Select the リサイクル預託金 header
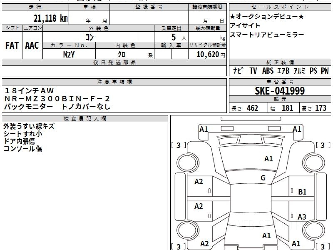 click(207, 45)
